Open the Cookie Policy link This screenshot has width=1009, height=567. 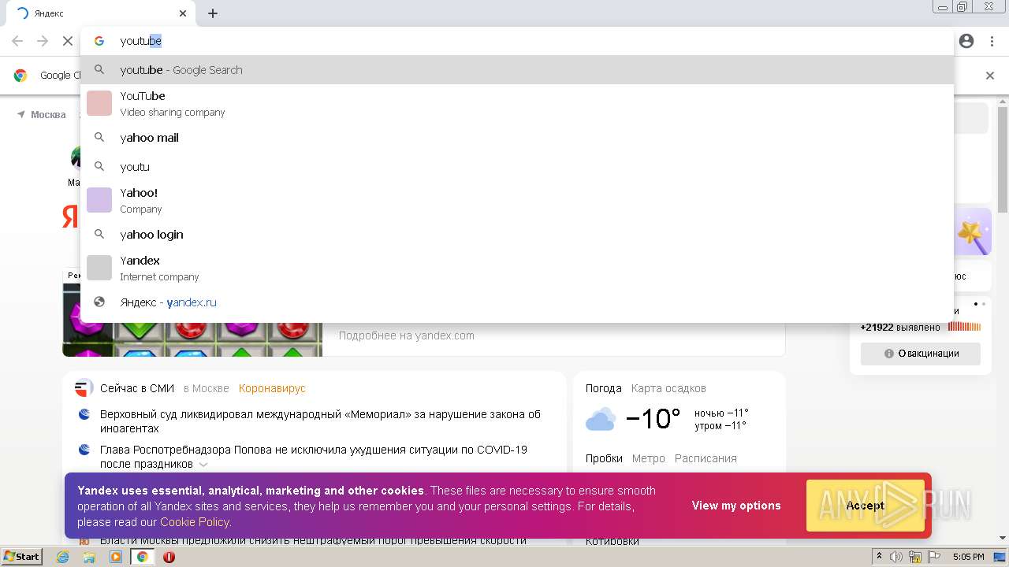coord(195,522)
